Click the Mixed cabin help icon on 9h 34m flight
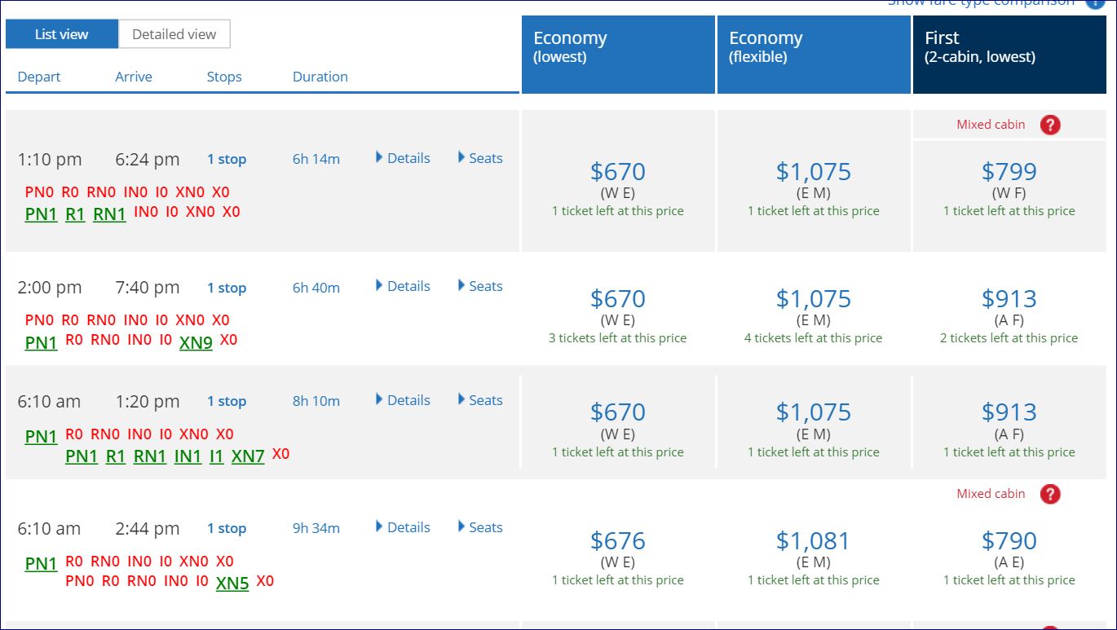The image size is (1117, 630). [1050, 494]
